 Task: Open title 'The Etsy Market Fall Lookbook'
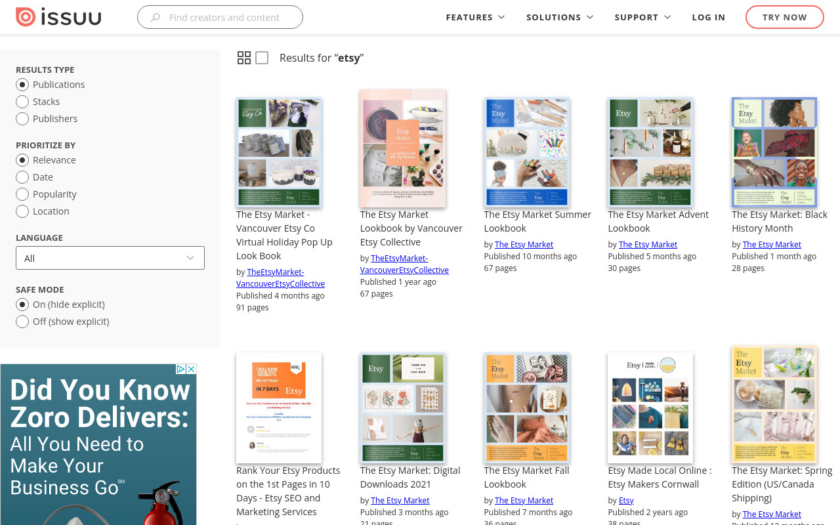527,477
